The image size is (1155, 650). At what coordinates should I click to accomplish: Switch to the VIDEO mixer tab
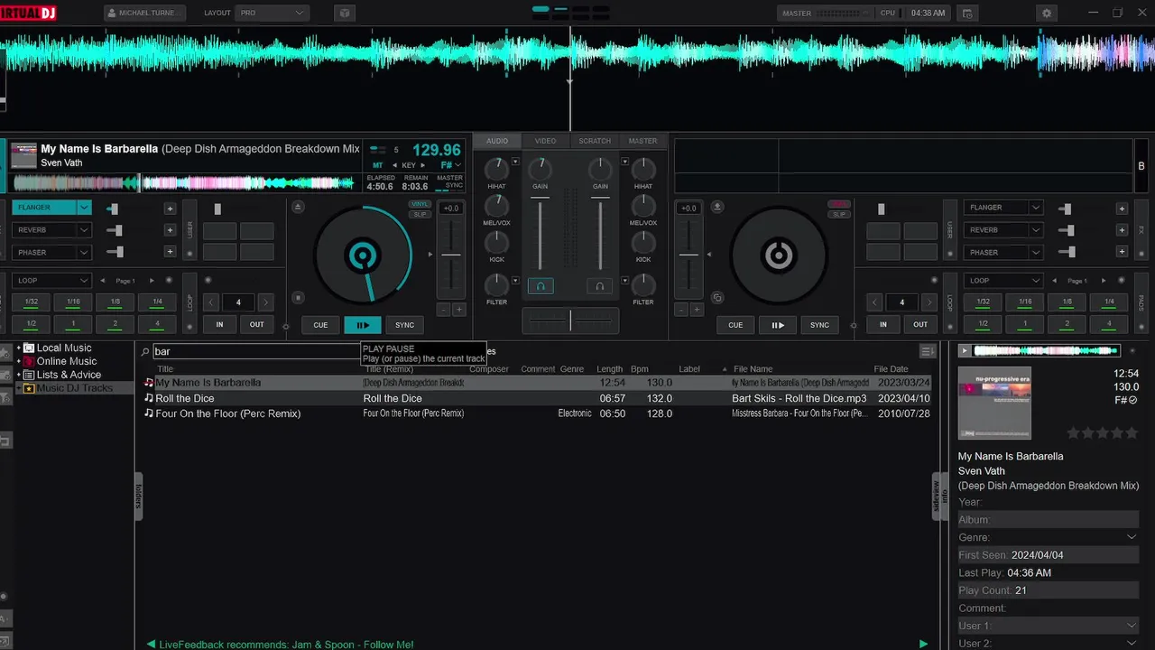(545, 141)
